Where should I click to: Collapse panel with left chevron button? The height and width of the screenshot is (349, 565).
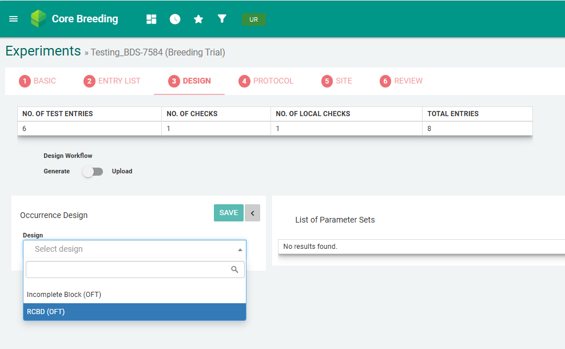pos(252,213)
